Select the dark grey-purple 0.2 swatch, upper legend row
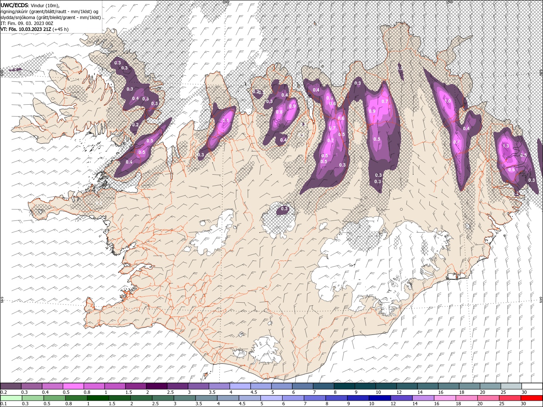The image size is (543, 407). pyautogui.click(x=11, y=386)
